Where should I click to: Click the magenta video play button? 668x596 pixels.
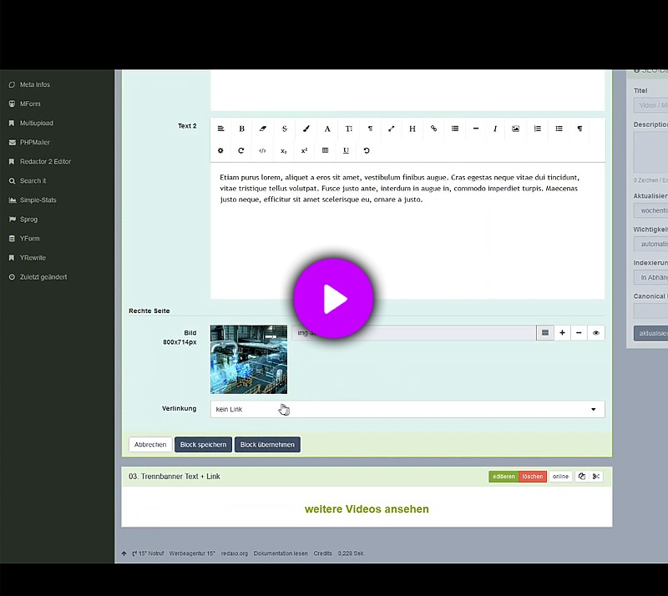tap(333, 298)
